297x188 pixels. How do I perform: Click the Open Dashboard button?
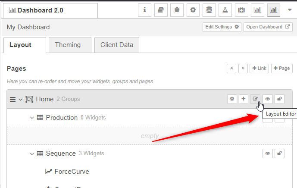[268, 27]
